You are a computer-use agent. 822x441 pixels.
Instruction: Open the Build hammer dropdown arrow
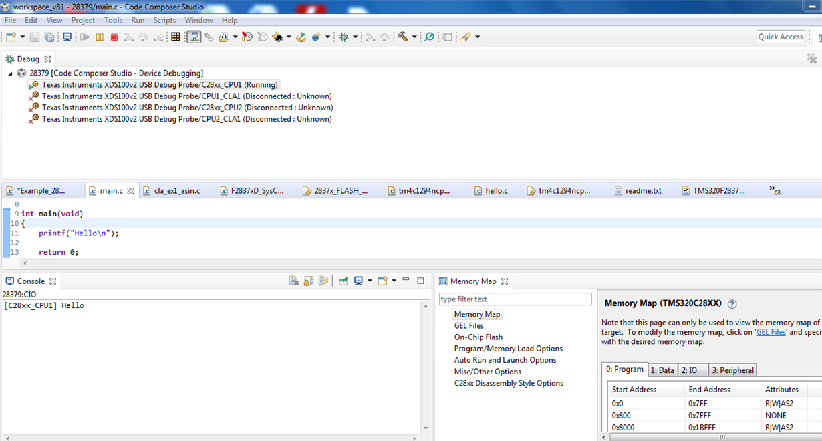[x=414, y=37]
